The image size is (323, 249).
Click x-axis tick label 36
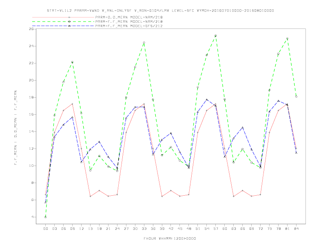[x=153, y=229]
